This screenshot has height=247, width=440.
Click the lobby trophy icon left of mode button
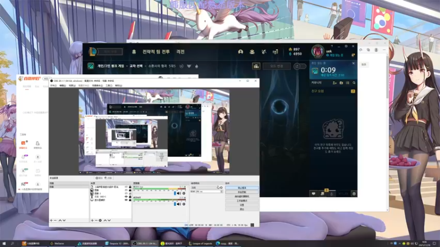[x=256, y=66]
